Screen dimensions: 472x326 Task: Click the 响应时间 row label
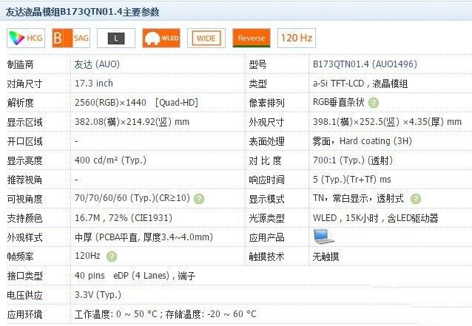pyautogui.click(x=267, y=180)
